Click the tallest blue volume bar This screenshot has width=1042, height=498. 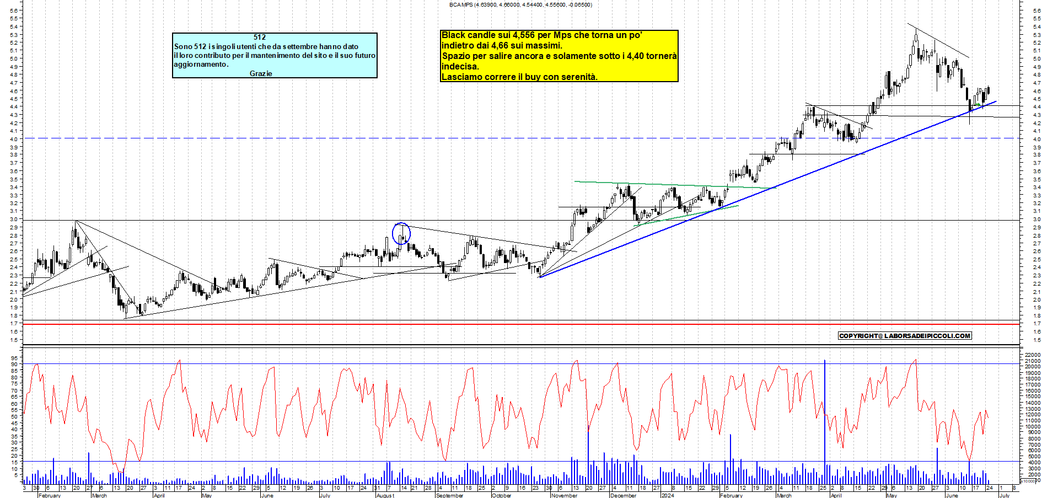(x=825, y=422)
